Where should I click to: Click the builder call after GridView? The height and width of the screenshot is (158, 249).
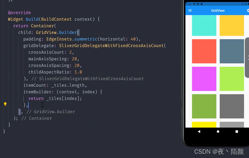click(x=68, y=32)
